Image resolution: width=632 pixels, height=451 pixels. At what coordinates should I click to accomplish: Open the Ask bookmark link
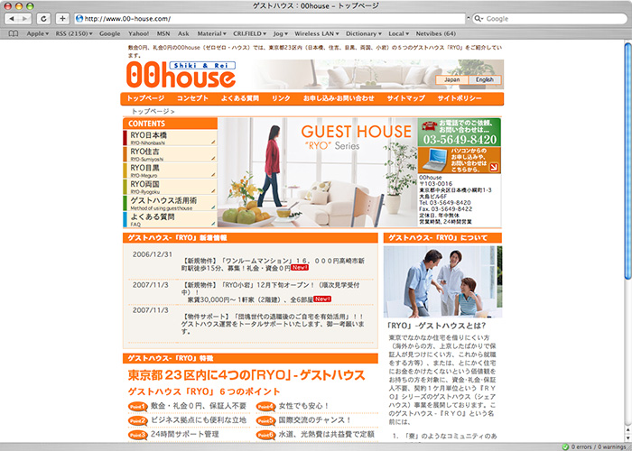(x=183, y=34)
